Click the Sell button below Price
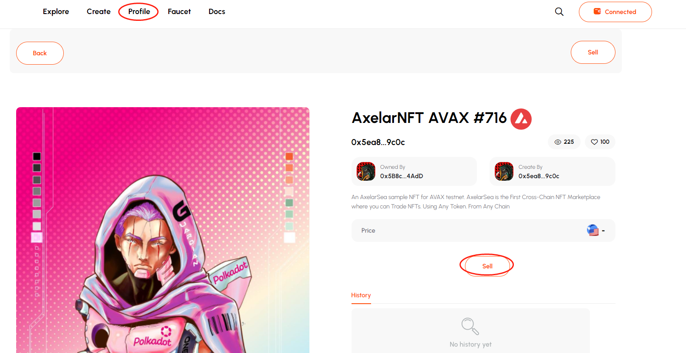Image resolution: width=686 pixels, height=353 pixels. pos(487,266)
